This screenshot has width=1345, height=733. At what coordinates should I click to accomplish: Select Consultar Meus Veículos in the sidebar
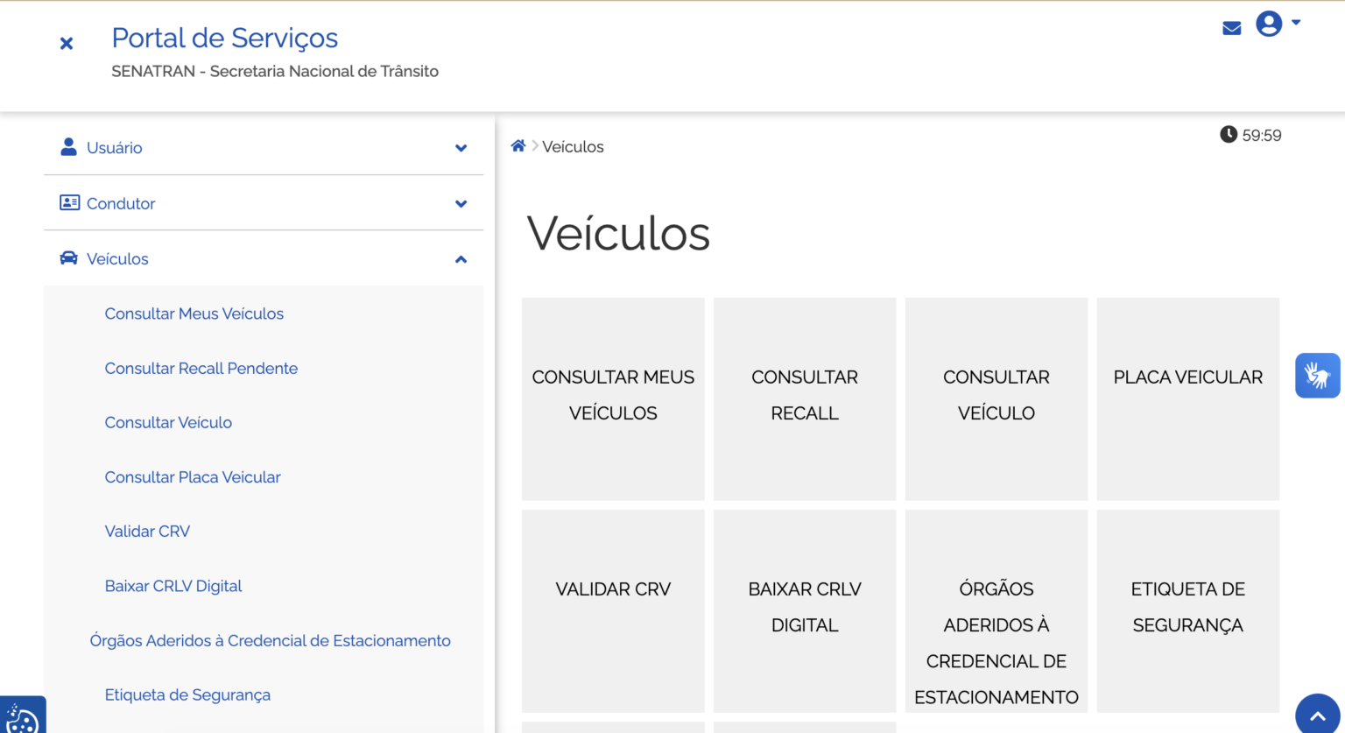[x=194, y=313]
